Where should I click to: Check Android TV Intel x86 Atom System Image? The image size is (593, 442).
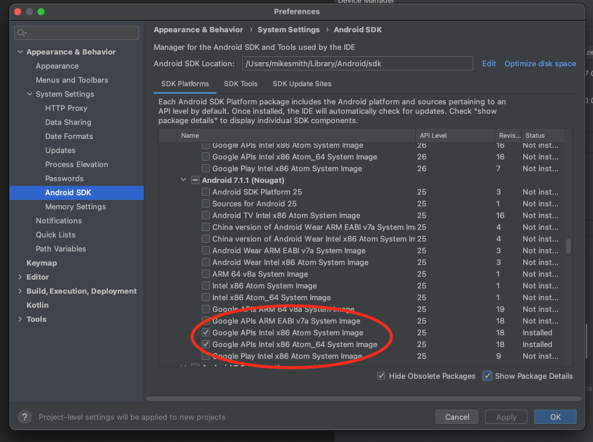(206, 216)
